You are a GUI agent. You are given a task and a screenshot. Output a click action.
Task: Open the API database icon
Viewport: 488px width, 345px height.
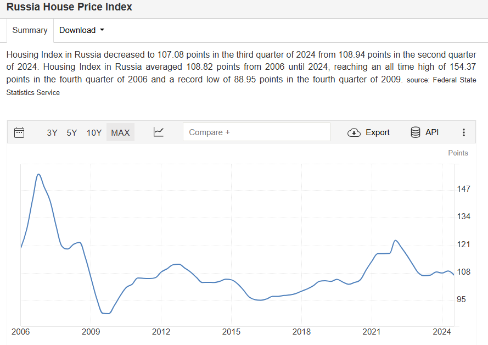[415, 132]
